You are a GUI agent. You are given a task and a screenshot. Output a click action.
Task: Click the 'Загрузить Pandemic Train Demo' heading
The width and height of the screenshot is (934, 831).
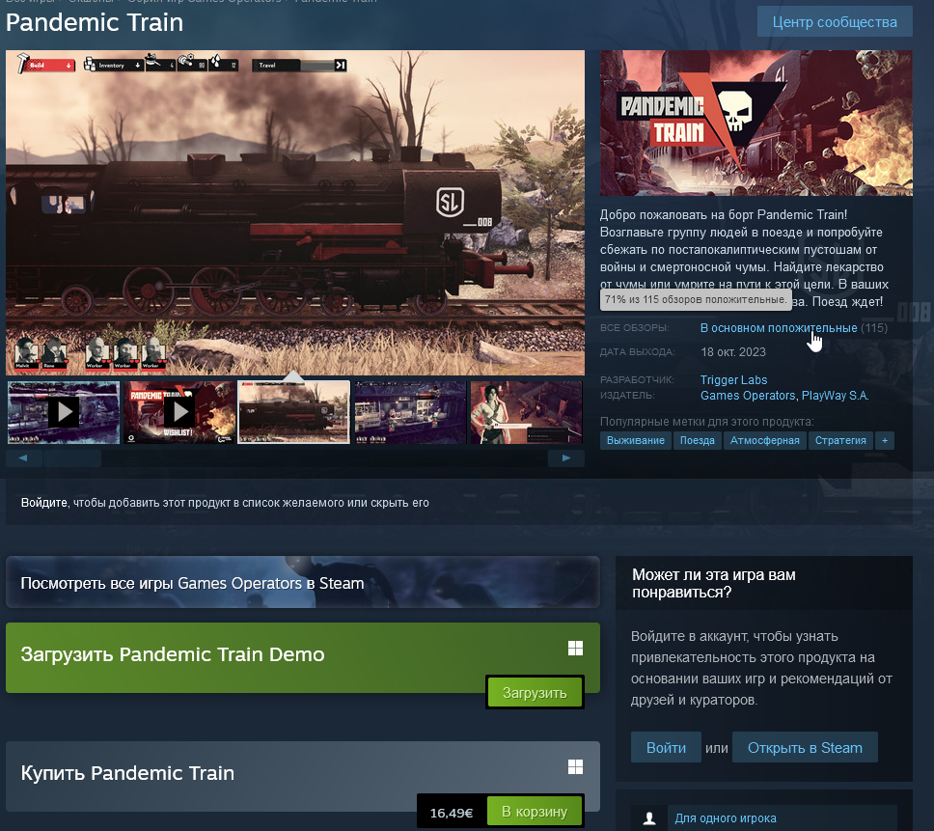click(173, 654)
